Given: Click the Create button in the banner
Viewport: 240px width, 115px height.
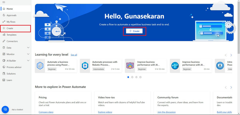Looking at the screenshot, I should [134, 31].
